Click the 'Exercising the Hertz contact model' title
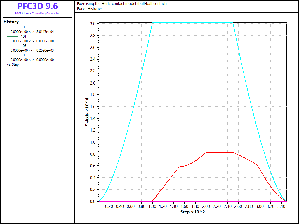This screenshot has width=299, height=224. 122,4
